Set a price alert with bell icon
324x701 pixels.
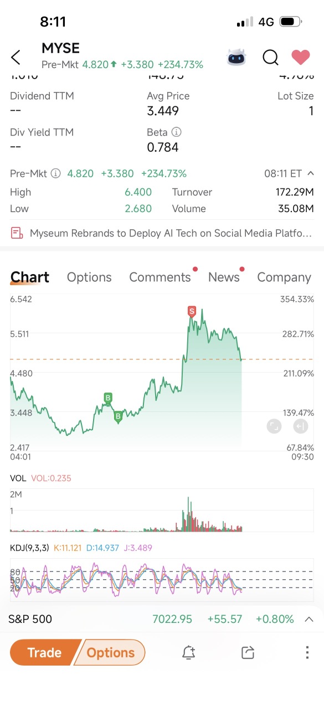189,652
